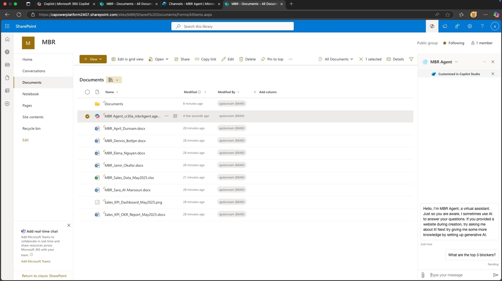Click the send message arrow icon

(x=495, y=275)
